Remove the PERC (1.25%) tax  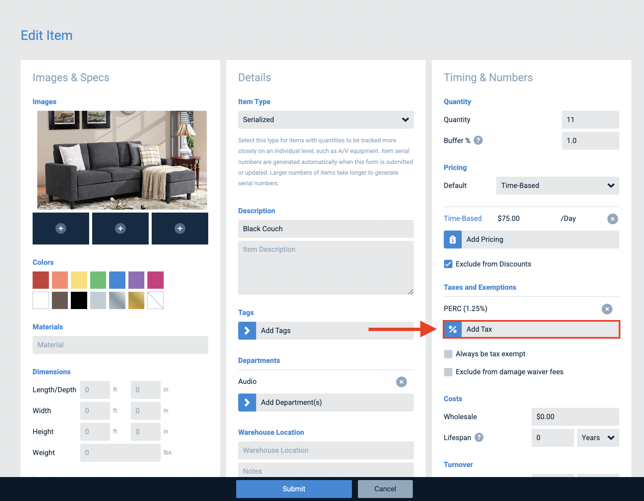pyautogui.click(x=607, y=309)
